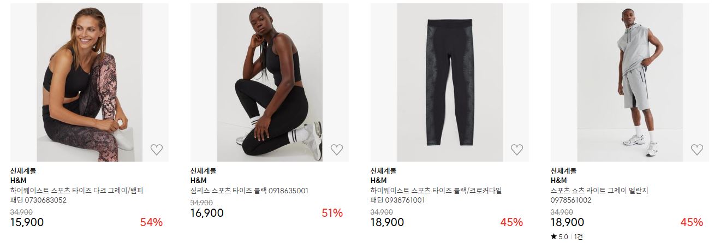Tap heart on seamless black sports tights
Viewport: 714px width, 243px height.
(x=337, y=150)
